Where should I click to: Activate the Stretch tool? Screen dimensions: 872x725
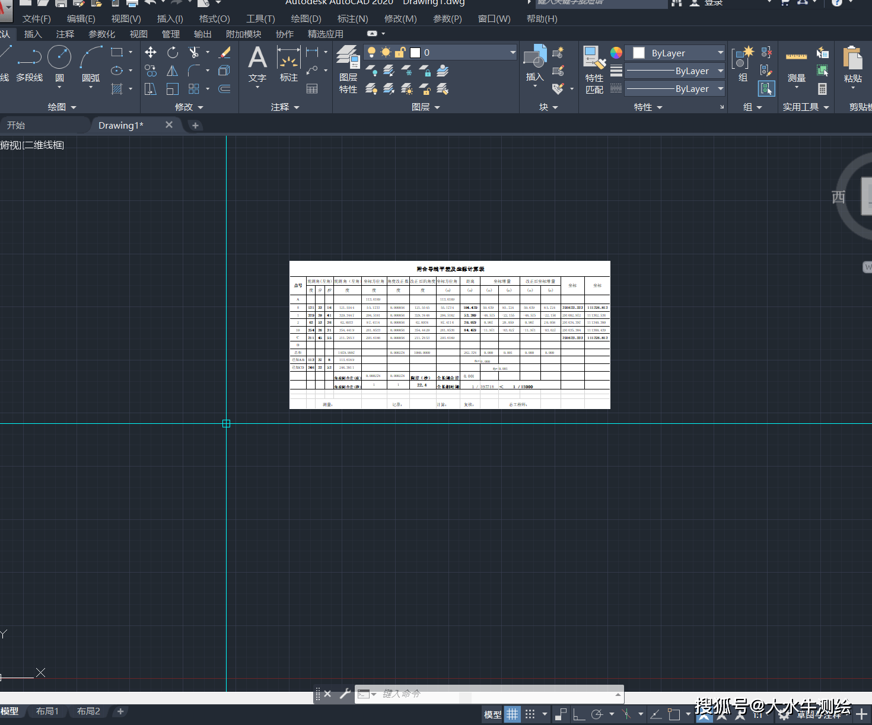click(151, 89)
